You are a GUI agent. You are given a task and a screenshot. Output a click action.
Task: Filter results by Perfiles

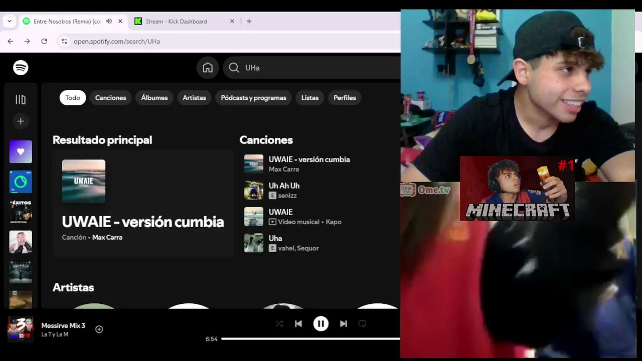pos(345,98)
